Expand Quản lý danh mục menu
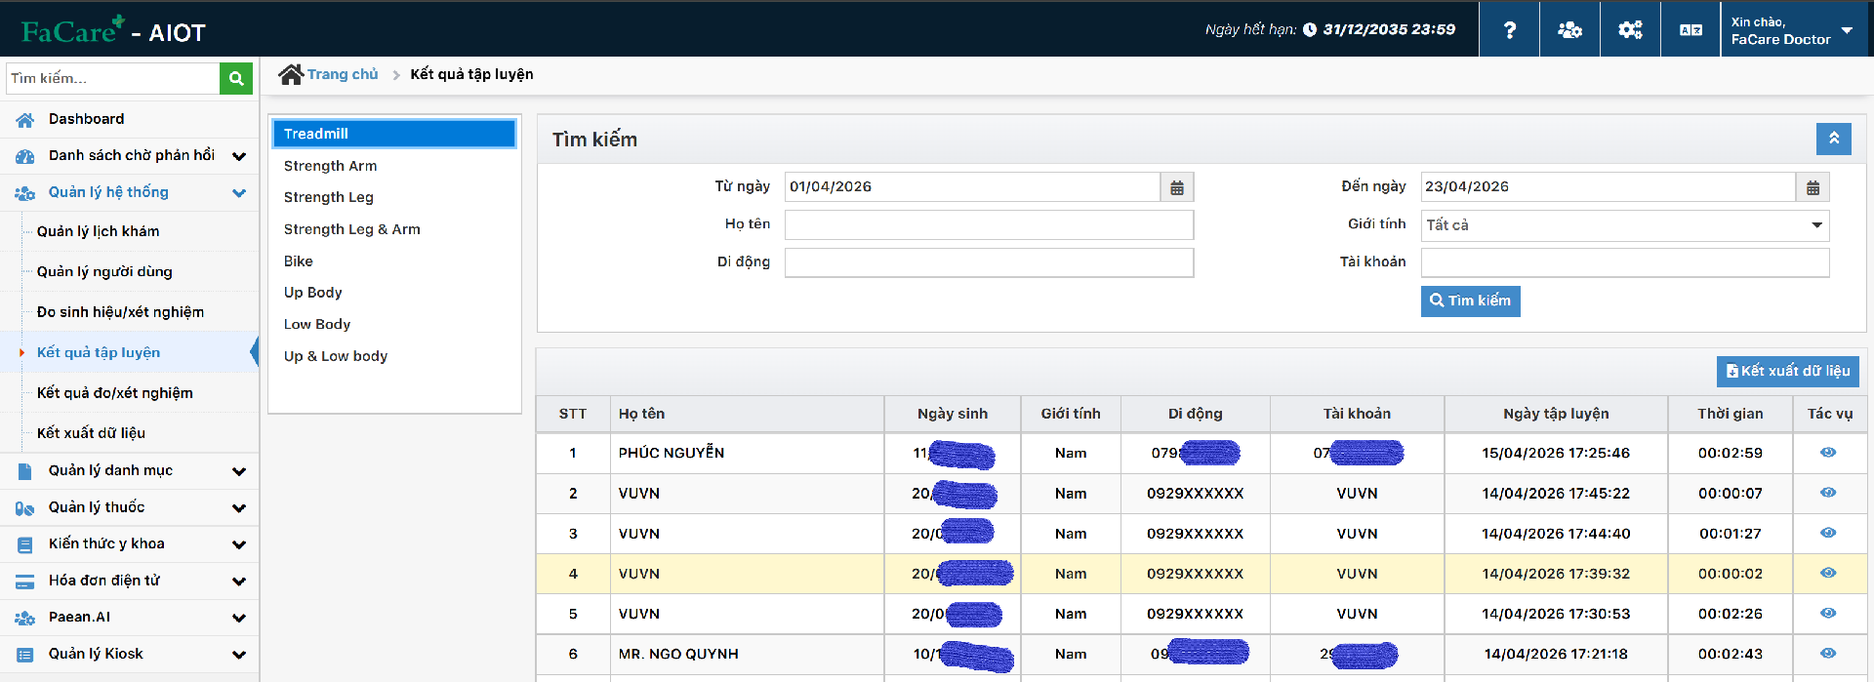This screenshot has height=682, width=1874. click(x=129, y=470)
